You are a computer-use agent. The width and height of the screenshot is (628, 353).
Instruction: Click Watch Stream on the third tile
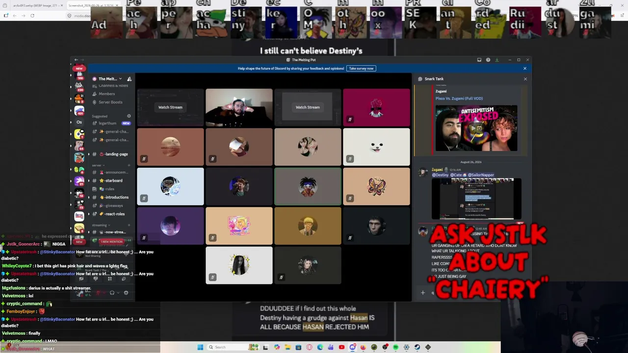(x=308, y=107)
